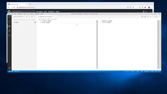Viewport: 167px width, 94px height.
Task: Click Prettier in status bar
Action: pos(152,72)
